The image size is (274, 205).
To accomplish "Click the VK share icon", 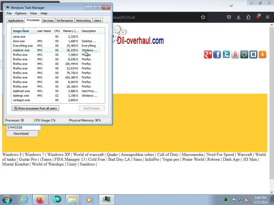I will [x=253, y=54].
